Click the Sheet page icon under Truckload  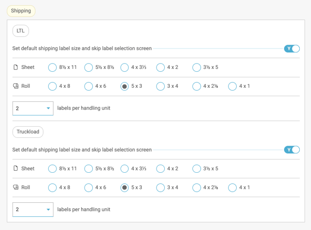(x=16, y=168)
